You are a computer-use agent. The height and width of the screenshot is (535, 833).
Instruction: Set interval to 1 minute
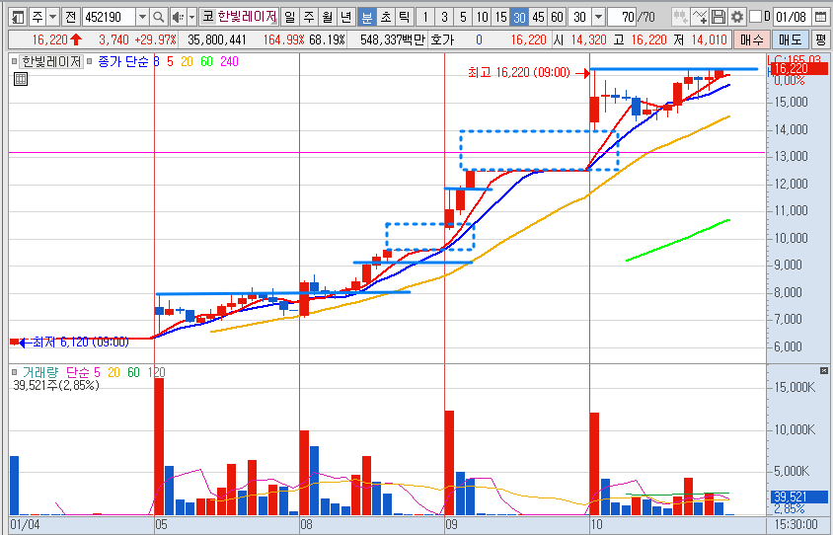pyautogui.click(x=425, y=17)
